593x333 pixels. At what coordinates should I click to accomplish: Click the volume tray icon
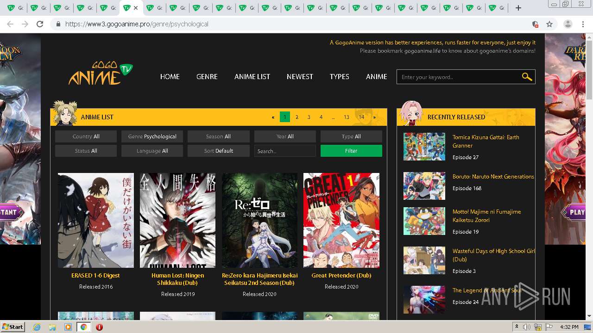(x=527, y=327)
